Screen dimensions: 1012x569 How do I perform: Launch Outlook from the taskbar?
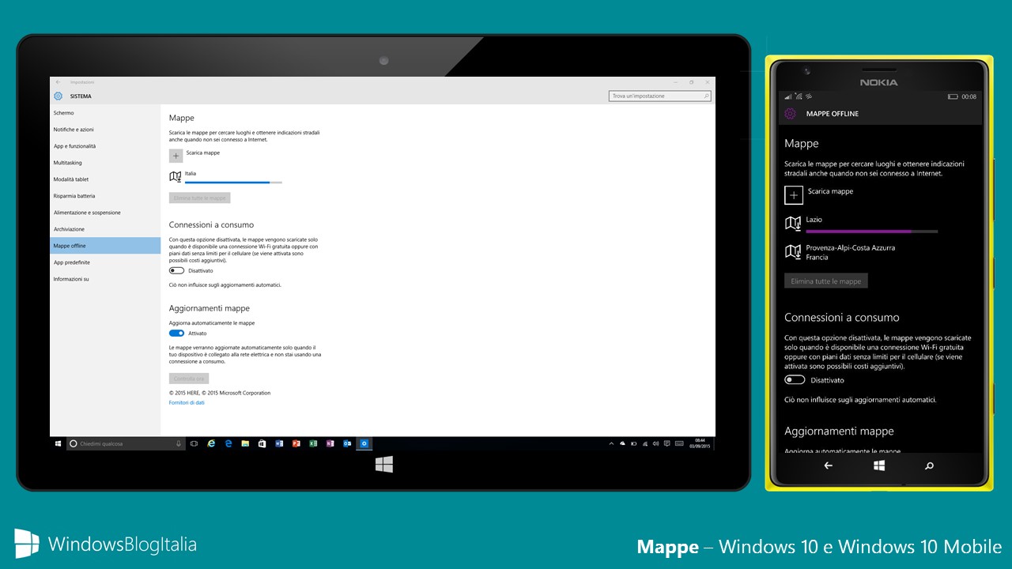point(347,444)
